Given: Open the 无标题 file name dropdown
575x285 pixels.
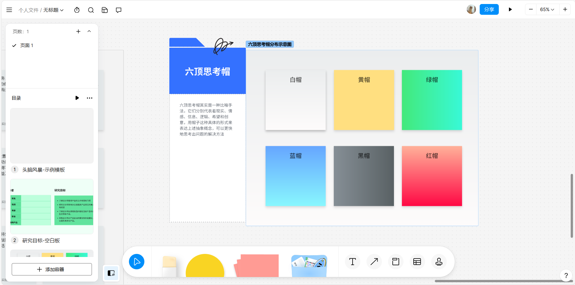Looking at the screenshot, I should [53, 10].
